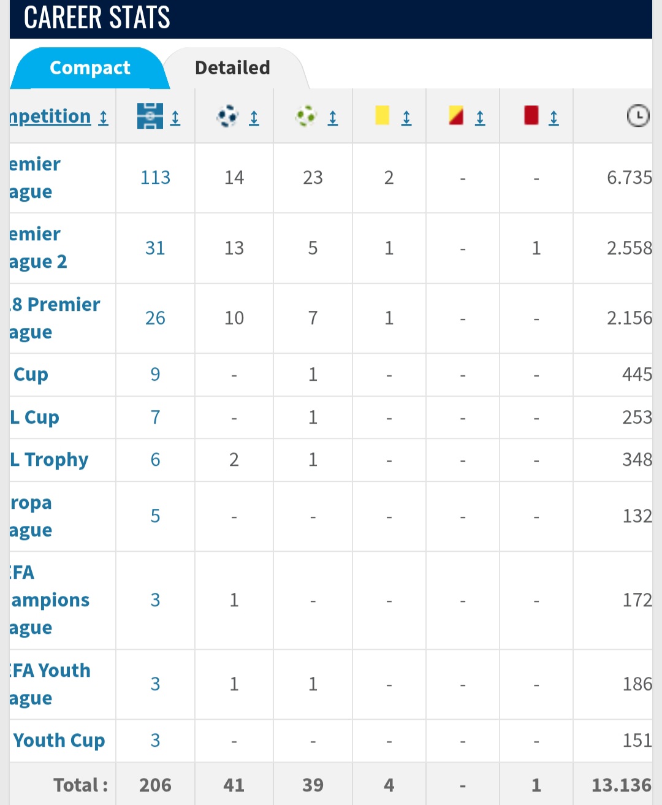
Task: Click the red card icon
Action: [531, 115]
